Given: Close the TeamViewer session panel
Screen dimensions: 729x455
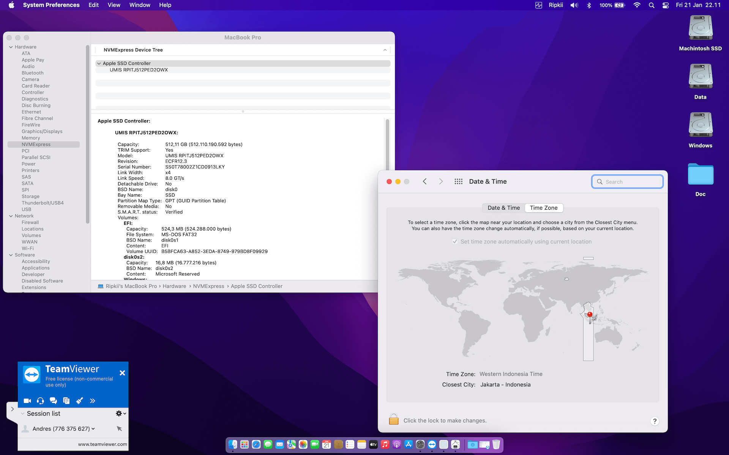Looking at the screenshot, I should click(x=122, y=373).
